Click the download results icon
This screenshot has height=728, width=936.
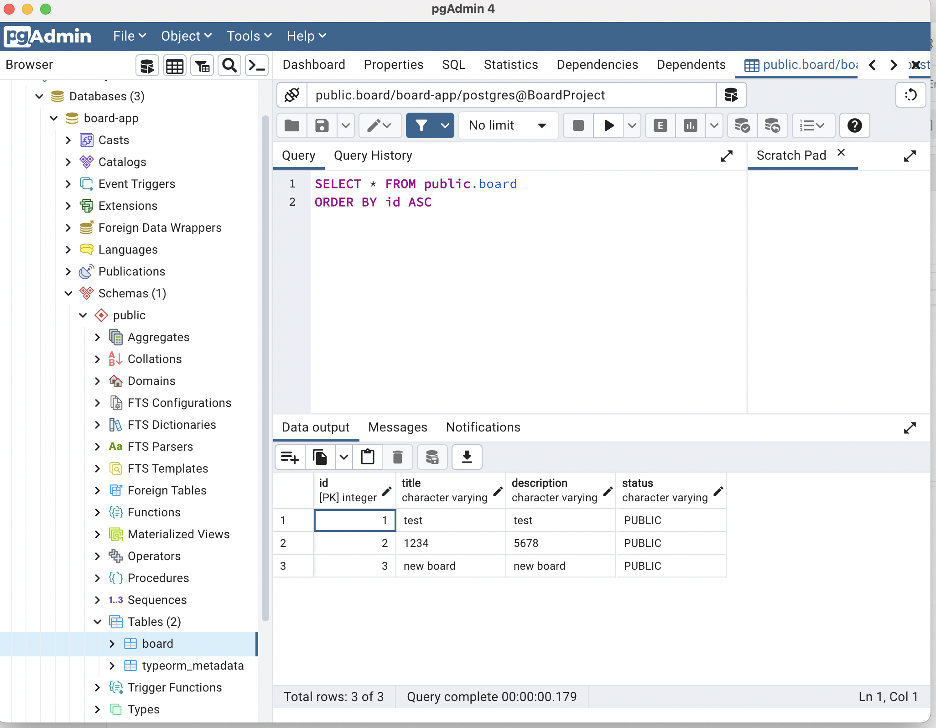coord(467,457)
